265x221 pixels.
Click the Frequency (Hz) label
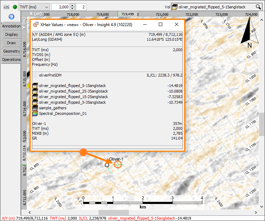click(x=45, y=64)
